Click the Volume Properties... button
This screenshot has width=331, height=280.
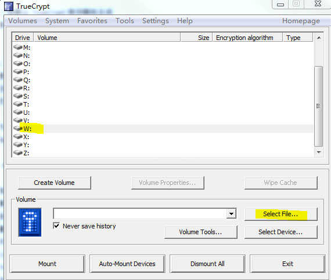(168, 183)
